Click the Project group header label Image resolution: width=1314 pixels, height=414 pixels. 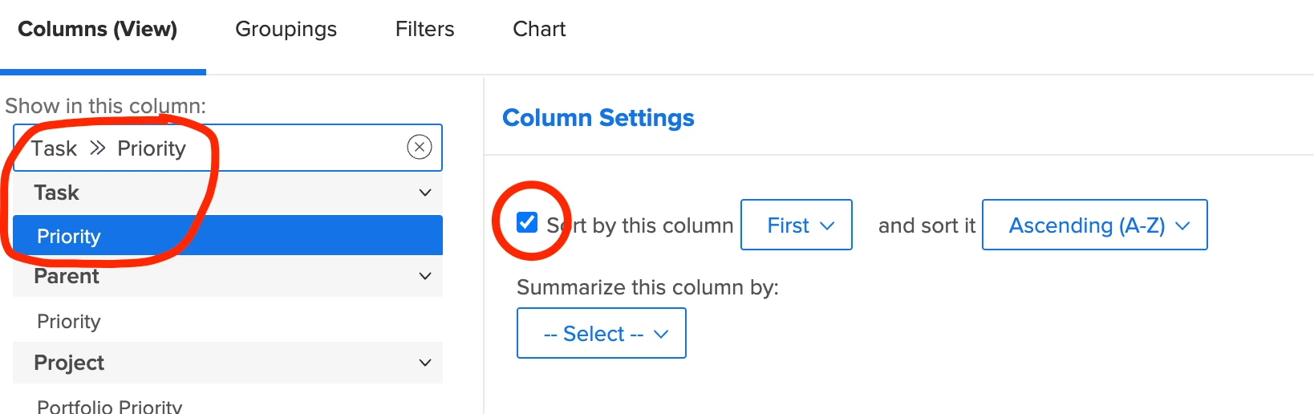pyautogui.click(x=69, y=363)
